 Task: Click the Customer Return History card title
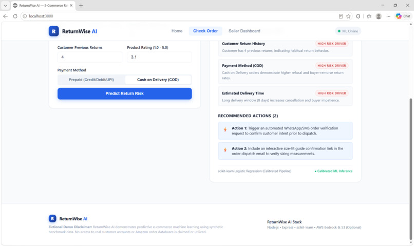point(243,44)
